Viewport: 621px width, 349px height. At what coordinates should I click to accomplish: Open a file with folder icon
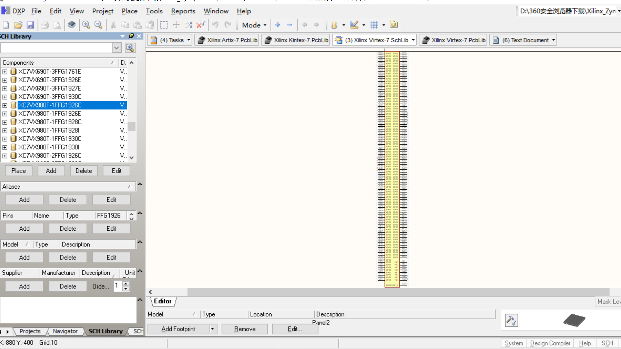(18, 25)
